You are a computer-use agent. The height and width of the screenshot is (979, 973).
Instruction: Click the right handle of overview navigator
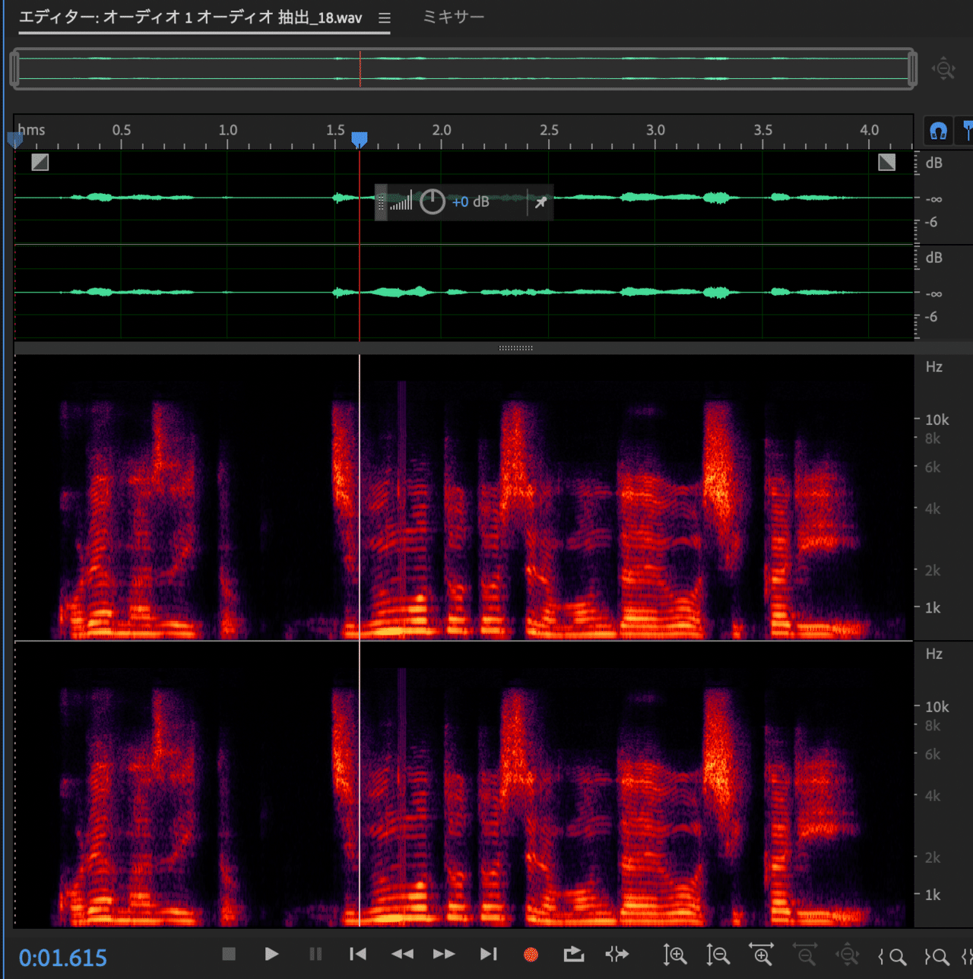click(x=912, y=69)
